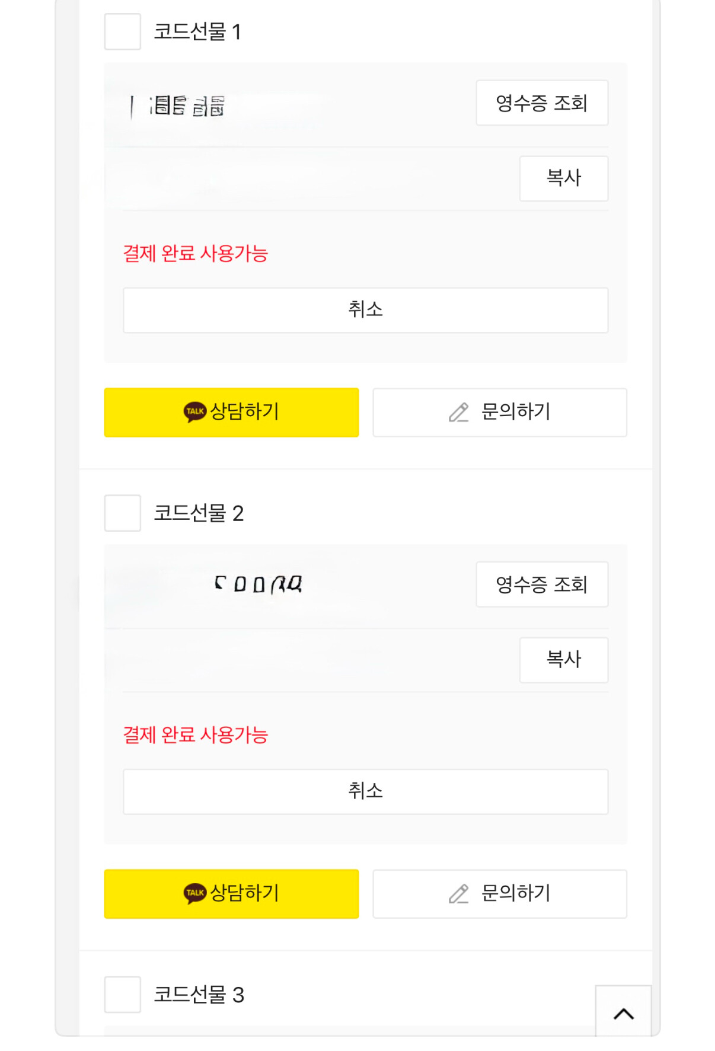Copy the code for 코드선물 1

pos(563,178)
